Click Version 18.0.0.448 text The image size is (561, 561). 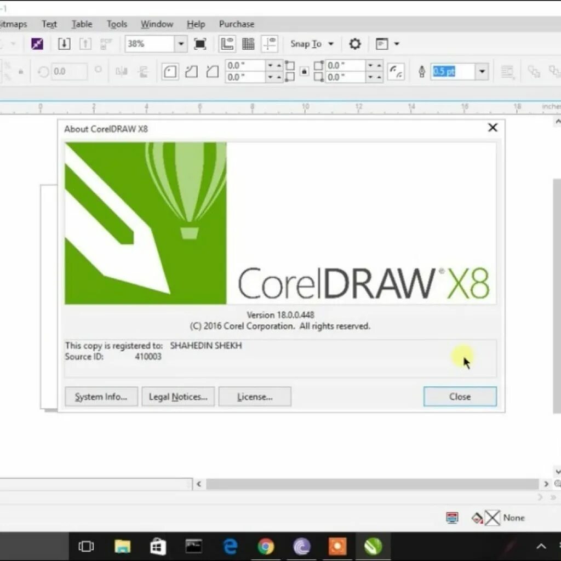(x=280, y=315)
